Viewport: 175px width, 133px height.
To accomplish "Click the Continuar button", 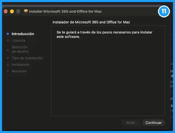I will pyautogui.click(x=154, y=123).
